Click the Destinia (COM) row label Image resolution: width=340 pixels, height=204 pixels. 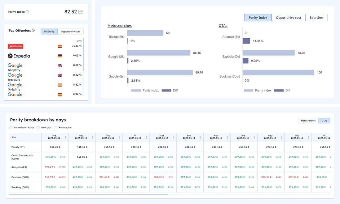point(20,177)
